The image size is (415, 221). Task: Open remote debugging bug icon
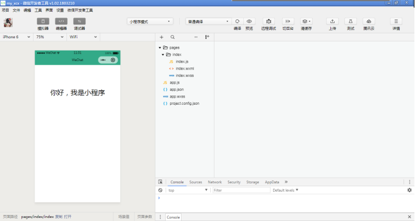pyautogui.click(x=269, y=21)
